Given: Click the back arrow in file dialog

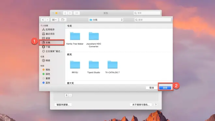Looking at the screenshot, I should (43, 20).
